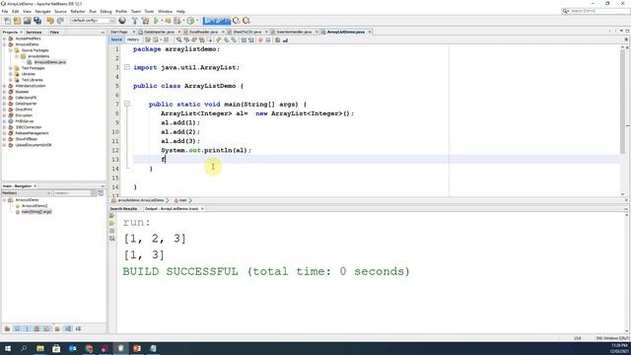This screenshot has width=631, height=355.
Task: Click the main breadcrumb below editor
Action: click(x=182, y=200)
